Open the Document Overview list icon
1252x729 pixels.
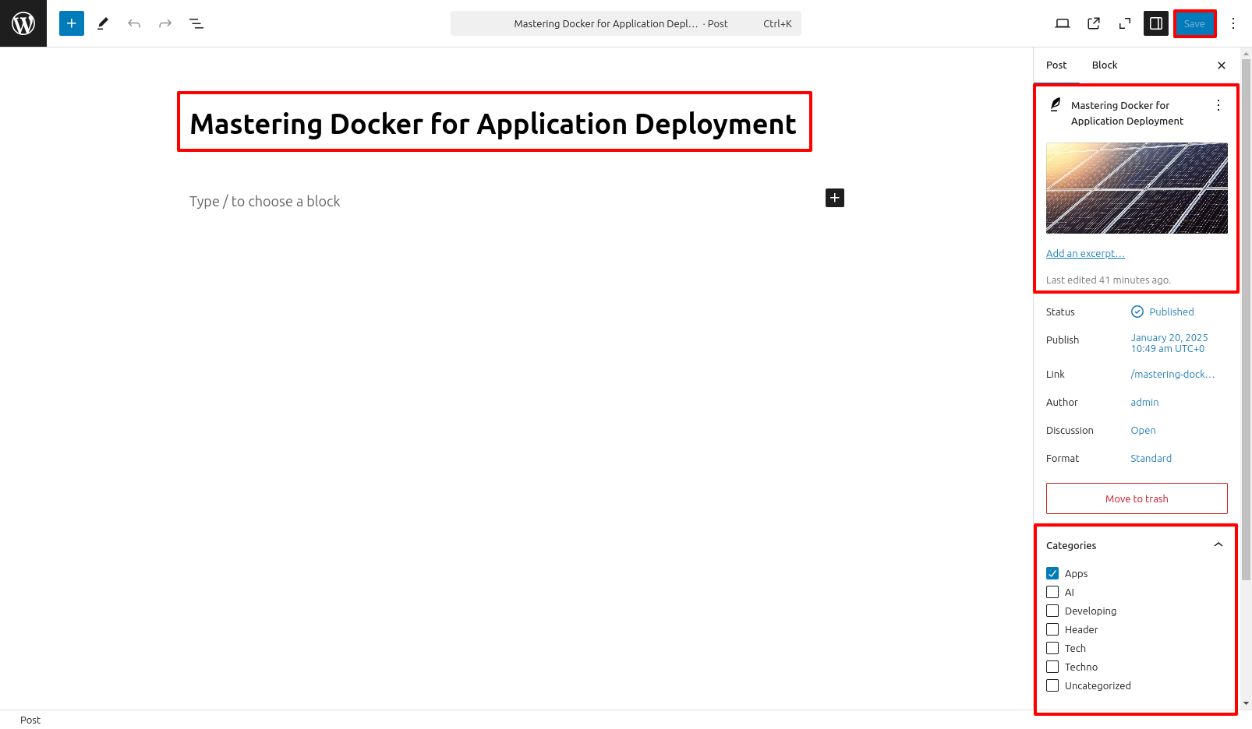[x=196, y=23]
